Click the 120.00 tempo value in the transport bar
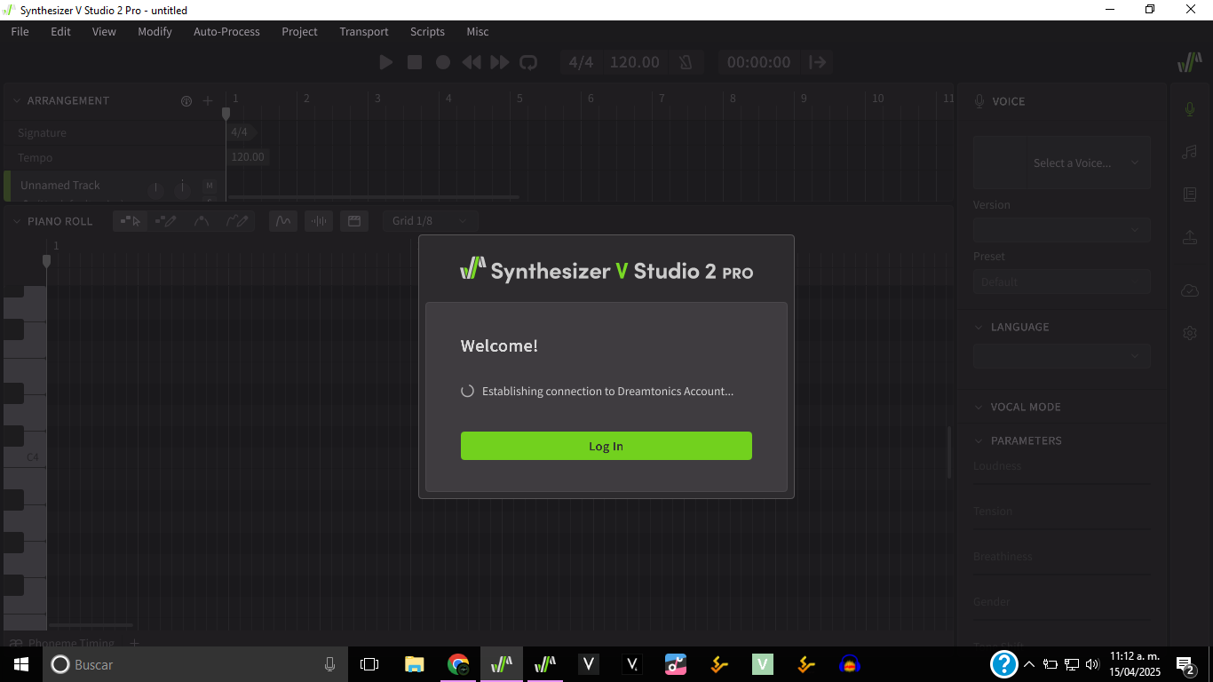The width and height of the screenshot is (1213, 682). point(634,62)
